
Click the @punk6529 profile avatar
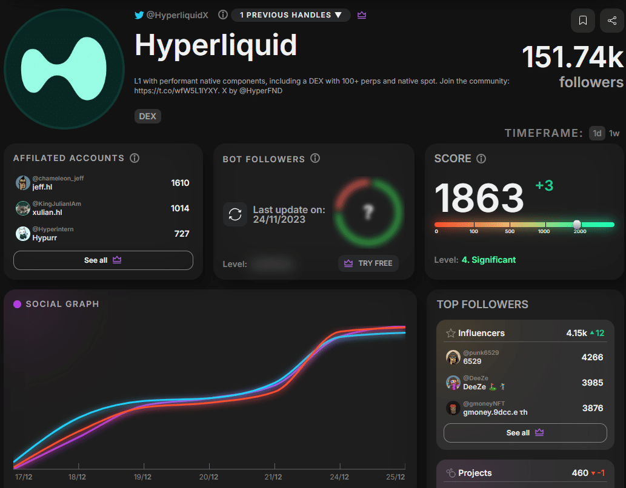click(453, 357)
